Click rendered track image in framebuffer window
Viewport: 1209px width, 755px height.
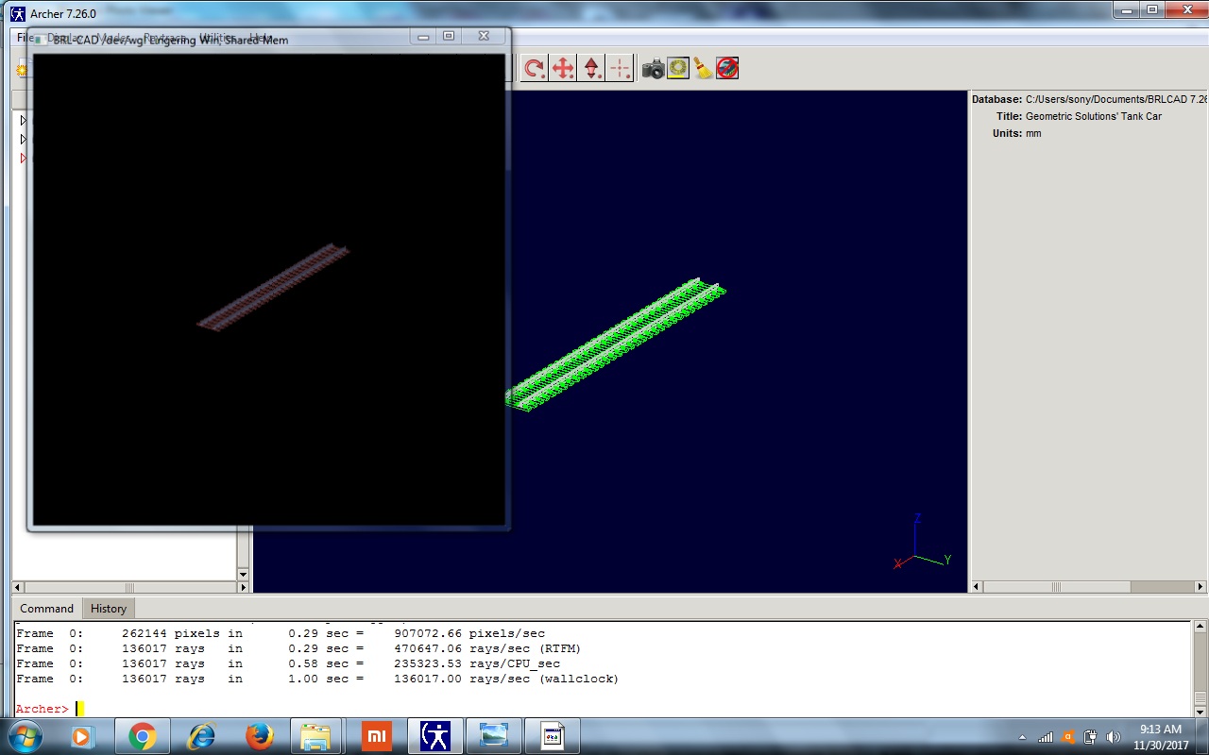click(x=273, y=288)
